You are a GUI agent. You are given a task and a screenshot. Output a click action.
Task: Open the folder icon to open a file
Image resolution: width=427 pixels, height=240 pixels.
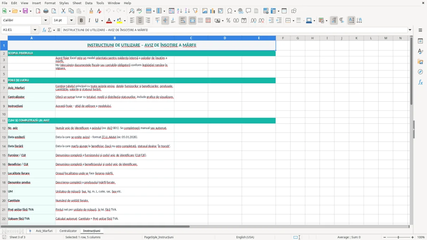coord(14,11)
